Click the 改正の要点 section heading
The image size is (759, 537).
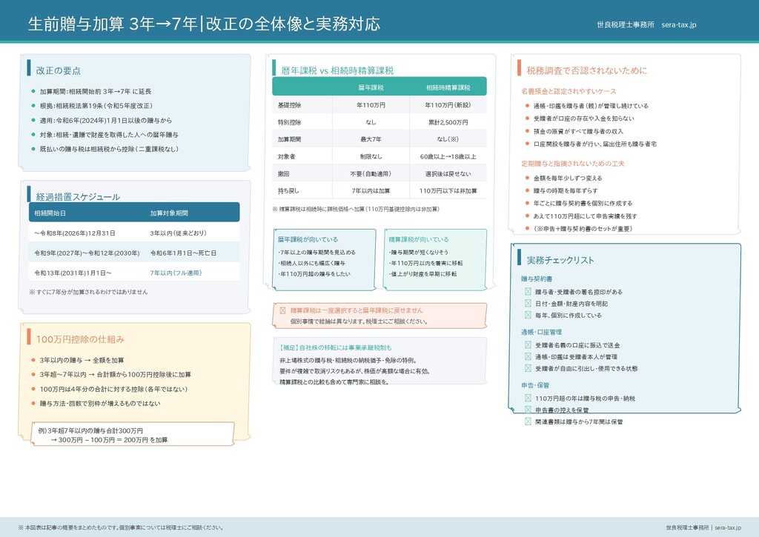59,70
